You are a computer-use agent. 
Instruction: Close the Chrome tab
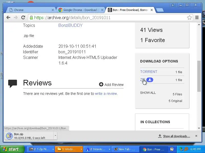pos(53,10)
